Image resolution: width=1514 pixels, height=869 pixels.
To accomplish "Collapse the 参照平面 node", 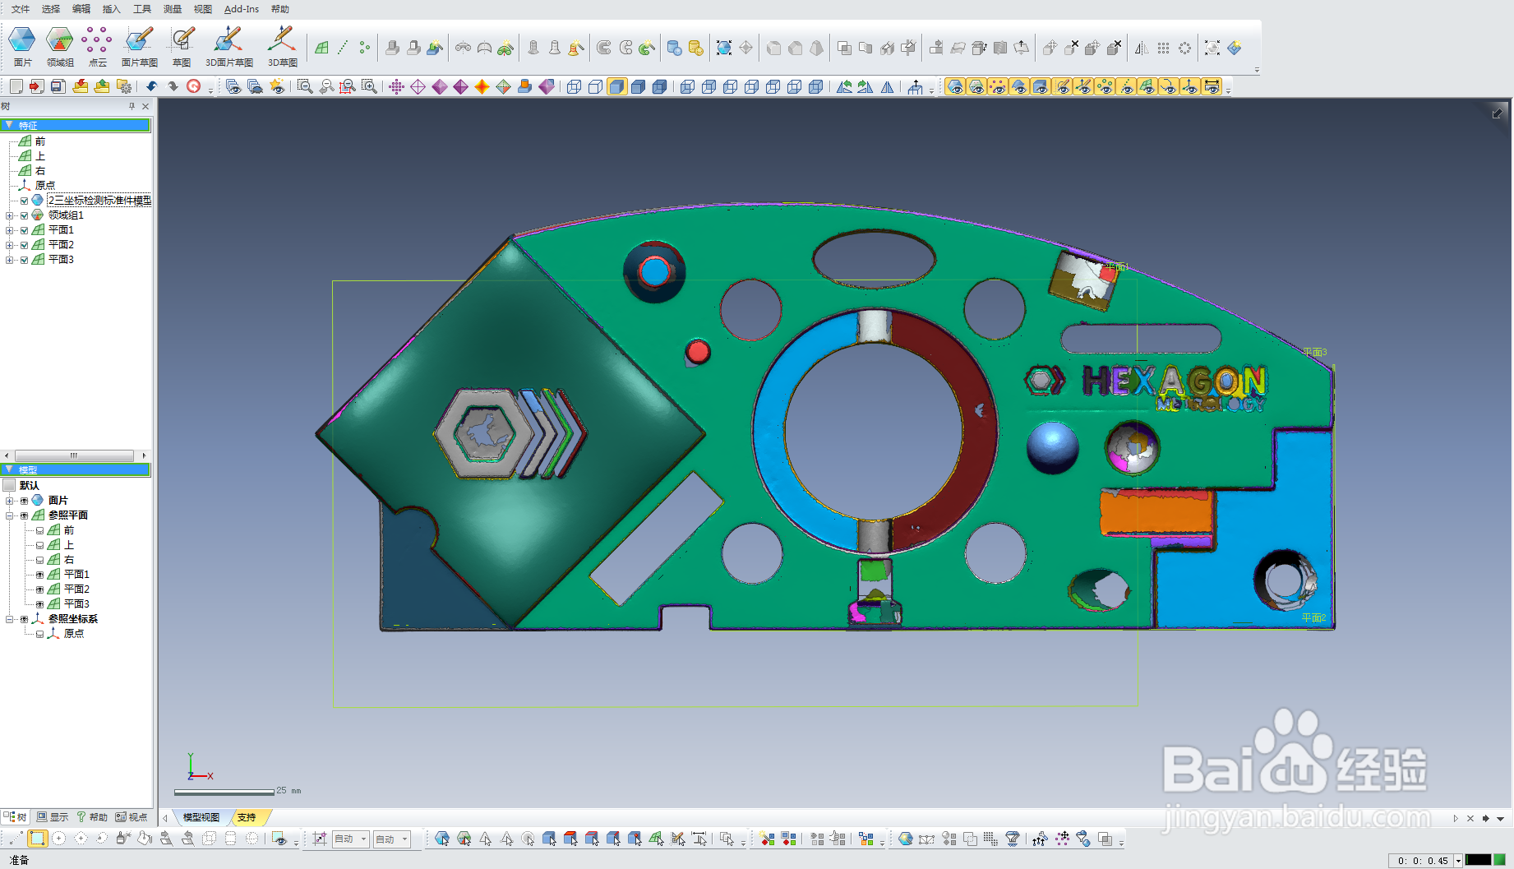I will point(9,515).
